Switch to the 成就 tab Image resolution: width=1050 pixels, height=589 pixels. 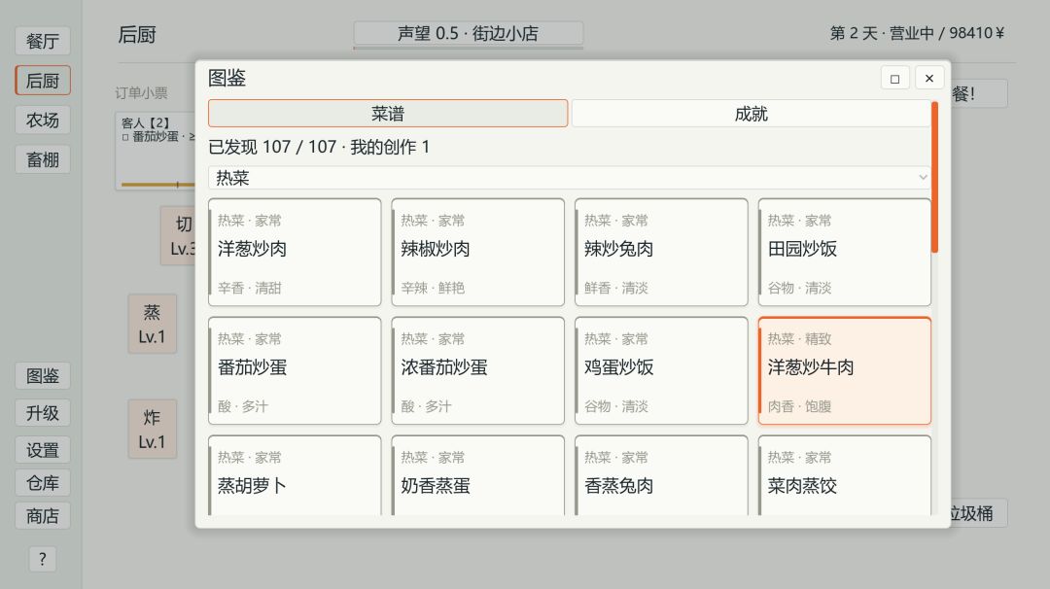(751, 114)
